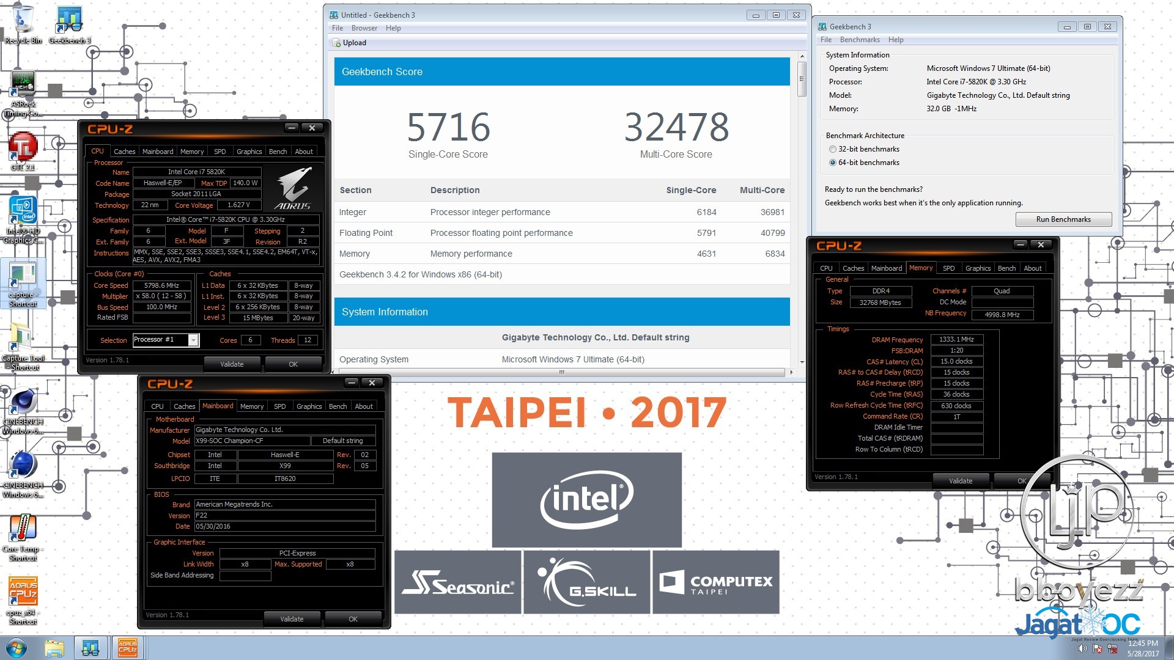Viewport: 1174px width, 660px height.
Task: Switch to Geekbench in the taskbar
Action: pos(90,648)
